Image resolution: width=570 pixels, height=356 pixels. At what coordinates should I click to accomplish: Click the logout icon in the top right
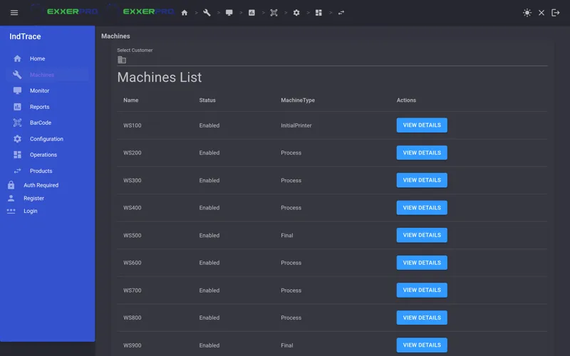click(x=556, y=13)
